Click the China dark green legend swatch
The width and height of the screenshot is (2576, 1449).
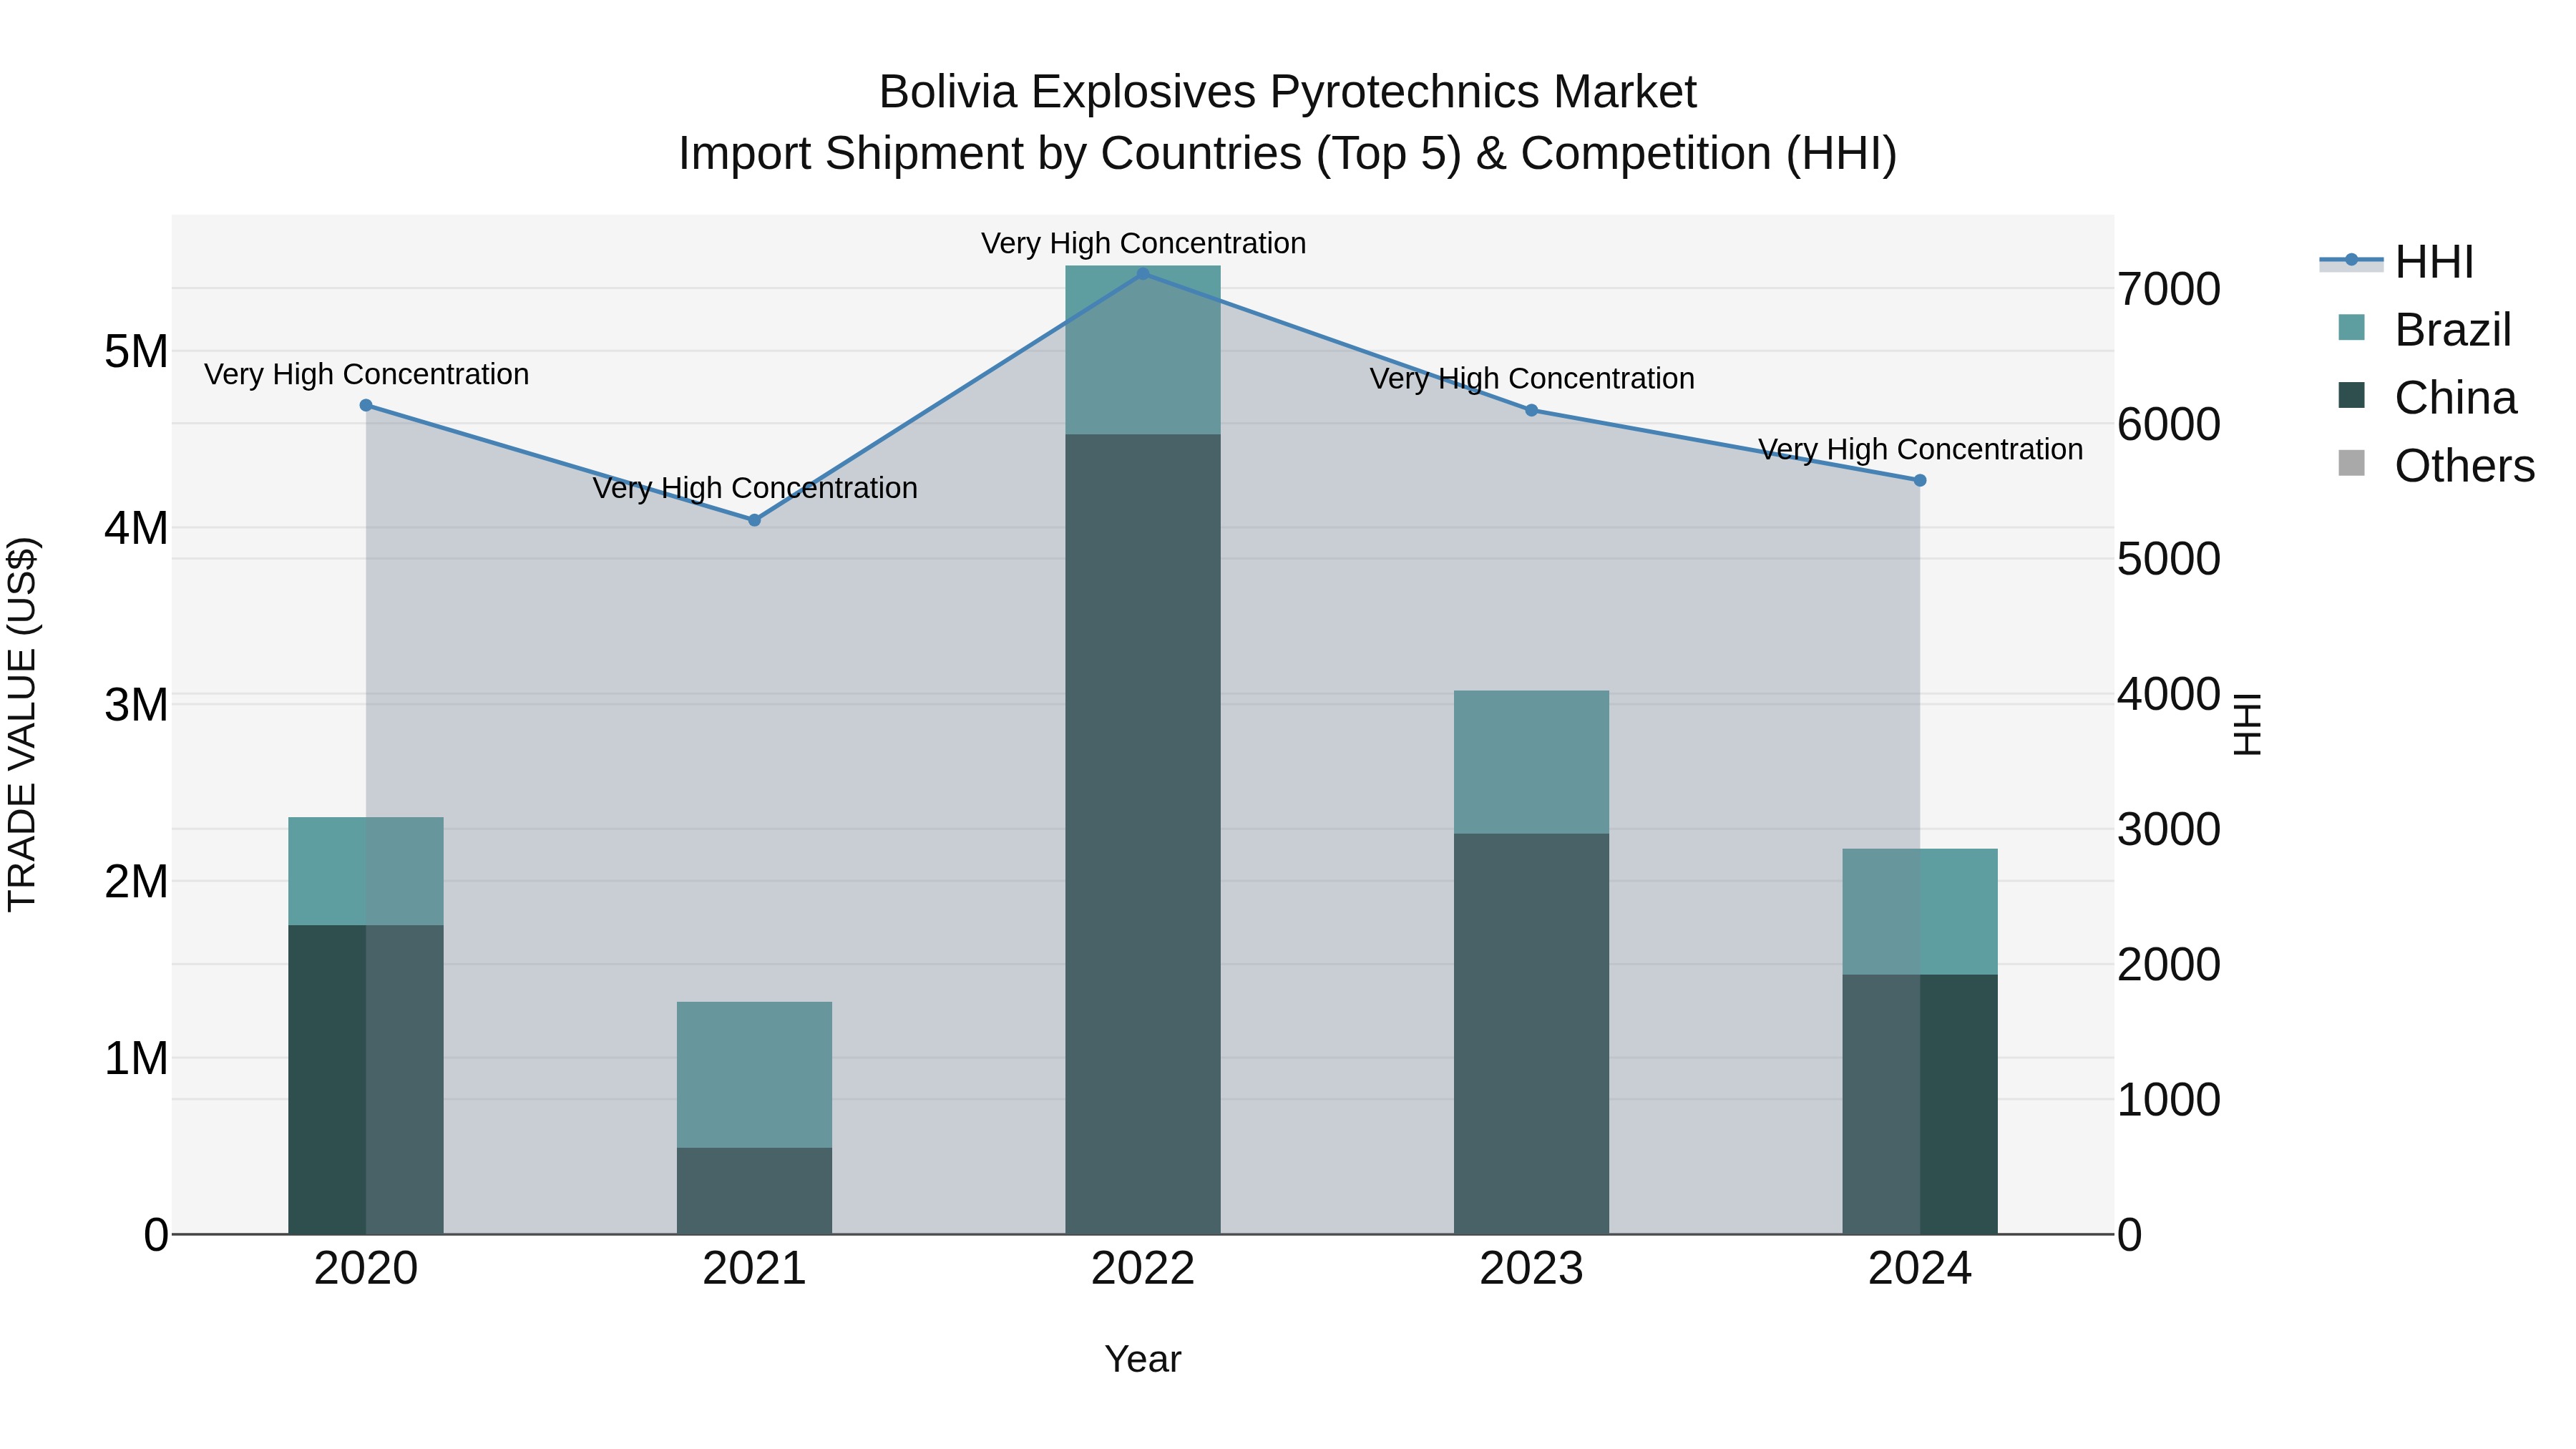(2352, 396)
